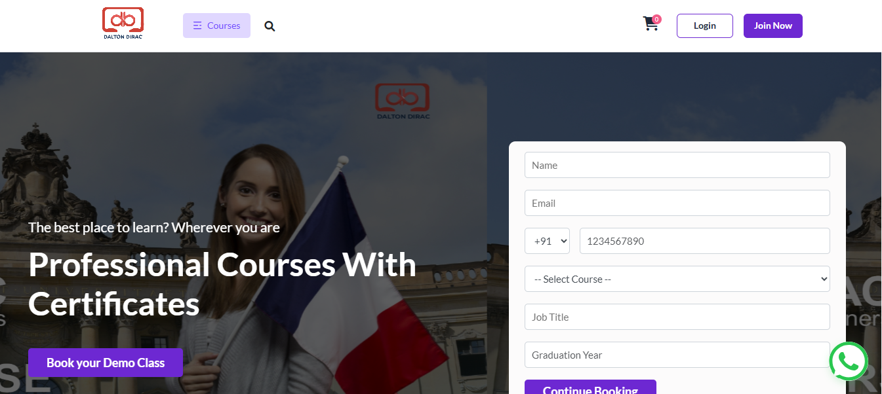882x394 pixels.
Task: Click the phone number field
Action: tap(704, 241)
